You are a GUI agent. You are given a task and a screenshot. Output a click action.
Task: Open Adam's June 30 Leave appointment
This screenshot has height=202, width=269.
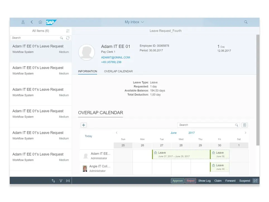click(x=220, y=154)
